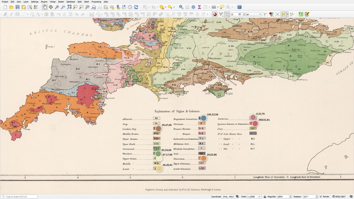Click Zoom to Selection icon
The height and width of the screenshot is (199, 354).
pyautogui.click(x=75, y=7)
